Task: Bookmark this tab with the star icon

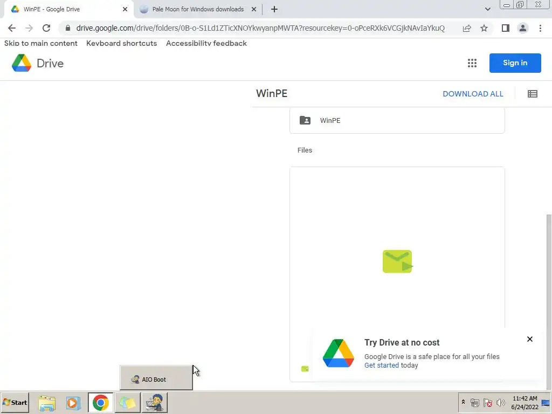Action: click(484, 28)
